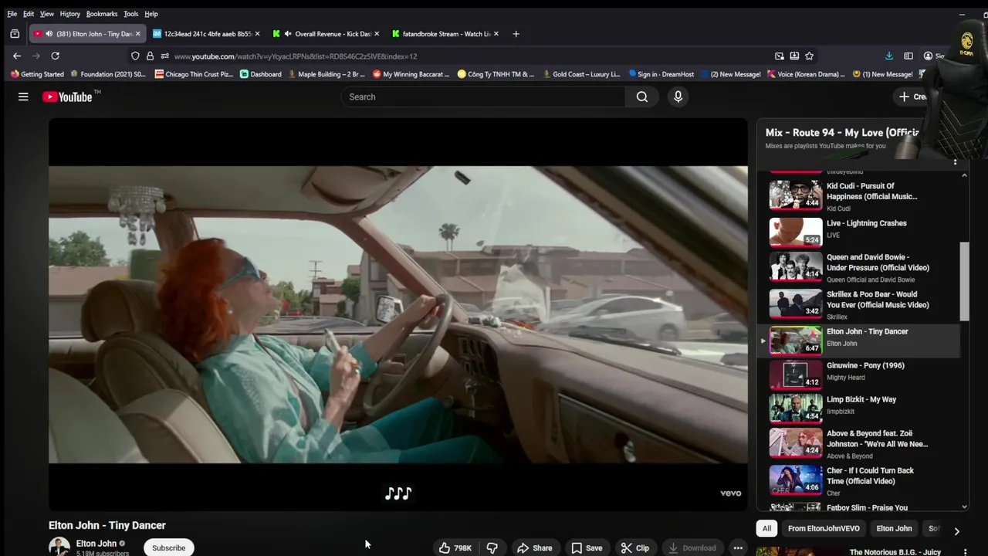The image size is (988, 556).
Task: Close the 12c34ead tab
Action: click(257, 34)
